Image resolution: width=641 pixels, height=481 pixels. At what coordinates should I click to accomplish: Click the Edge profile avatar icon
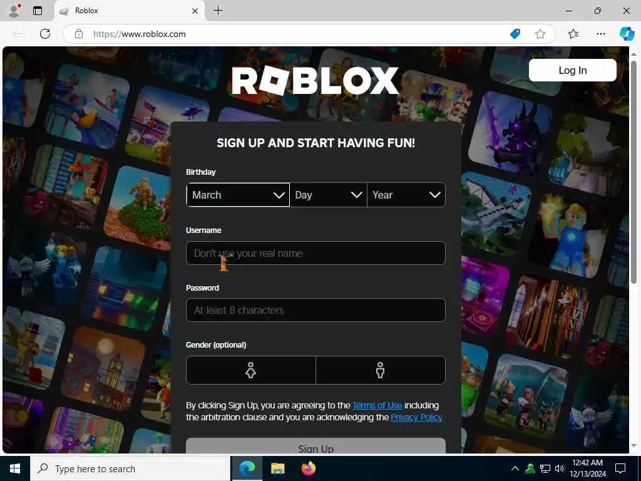[14, 11]
